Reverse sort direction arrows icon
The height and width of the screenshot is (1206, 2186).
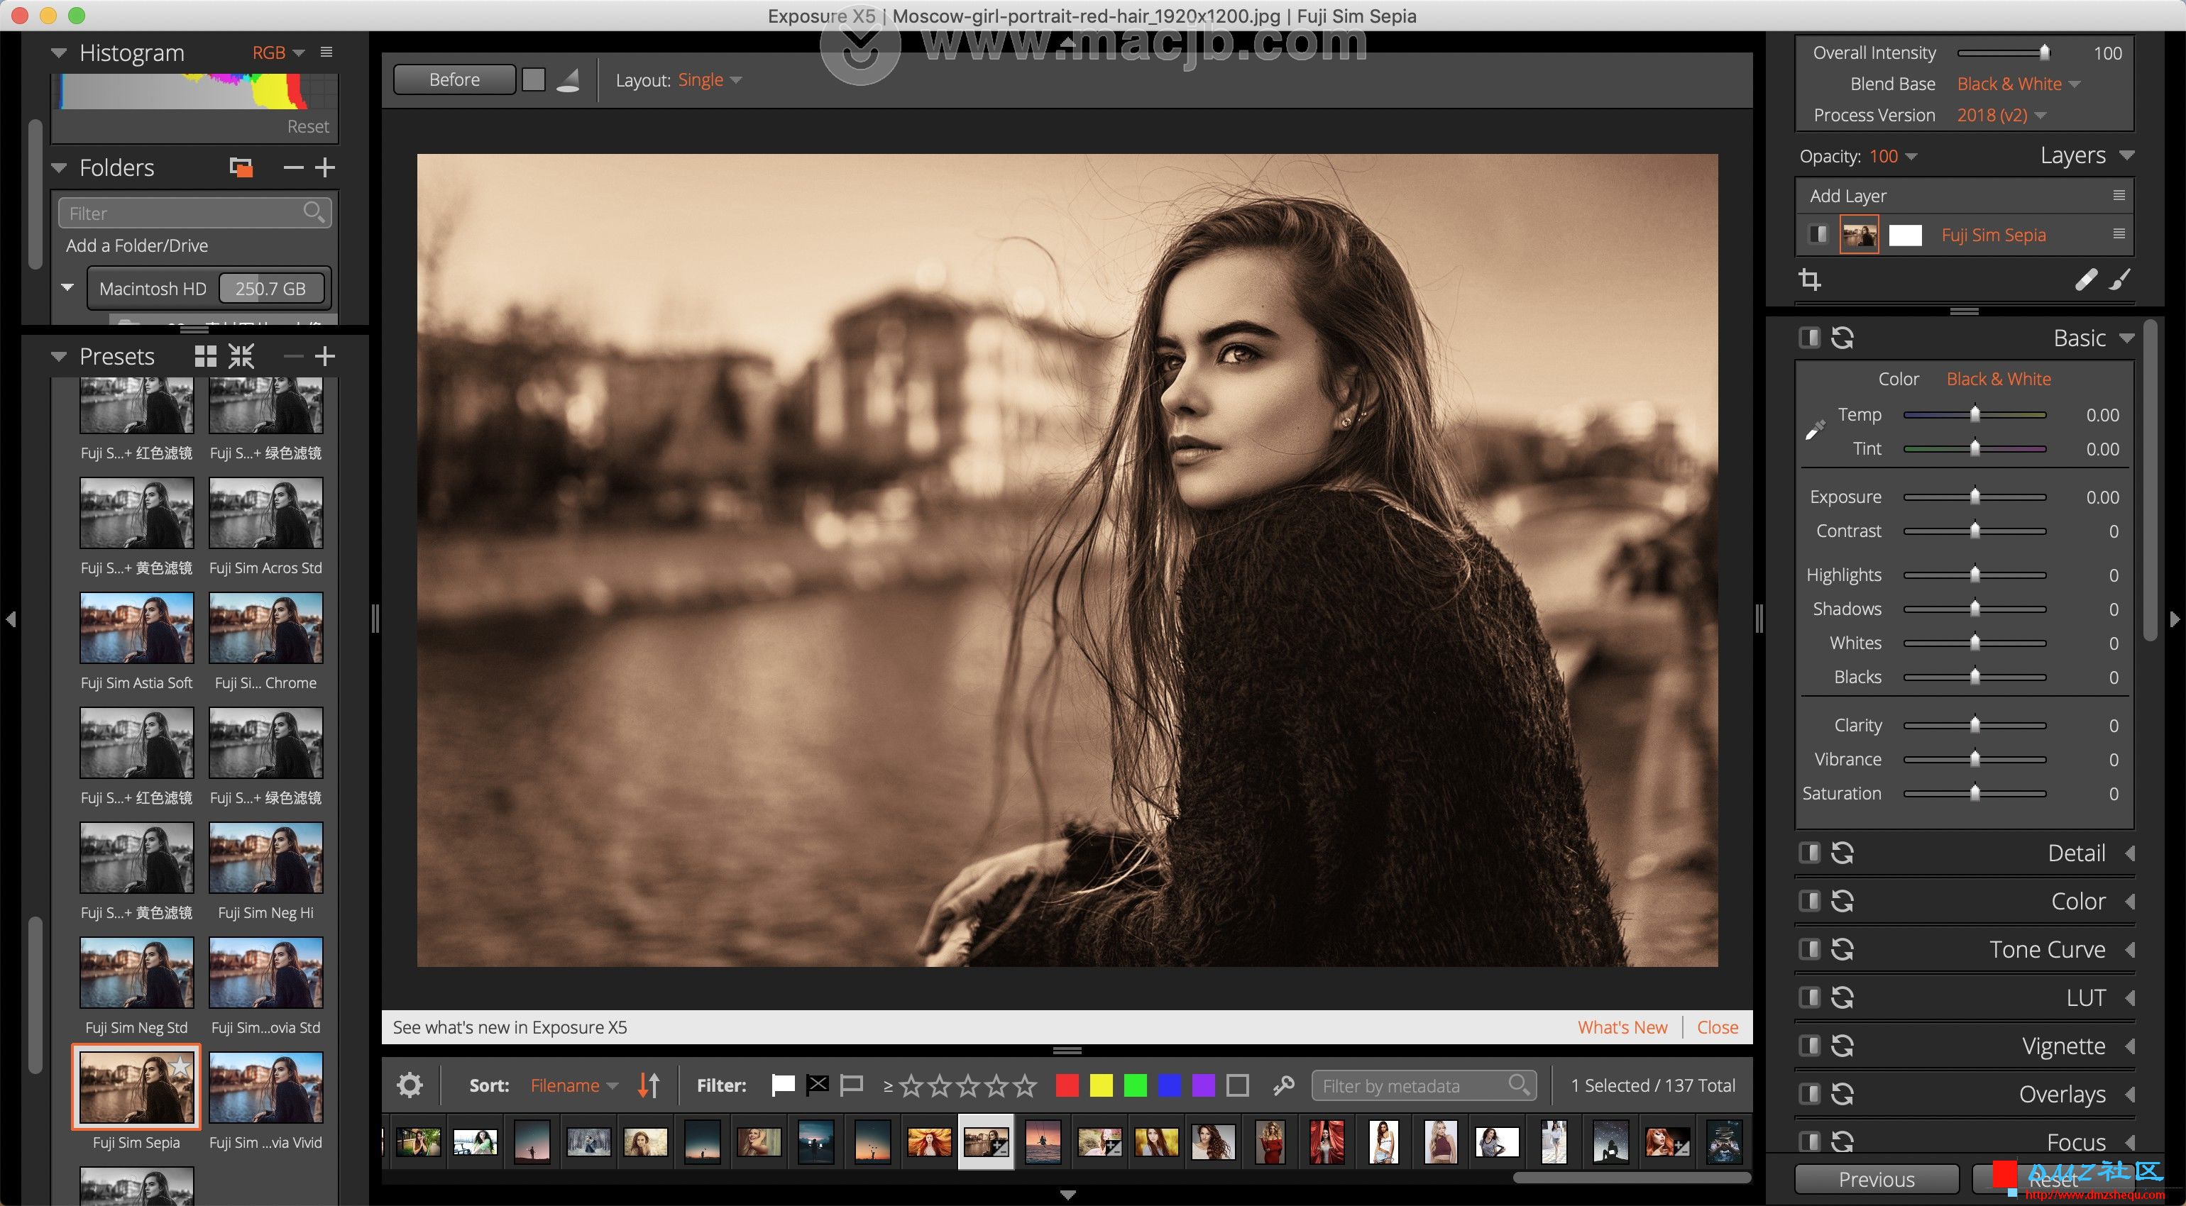(648, 1085)
